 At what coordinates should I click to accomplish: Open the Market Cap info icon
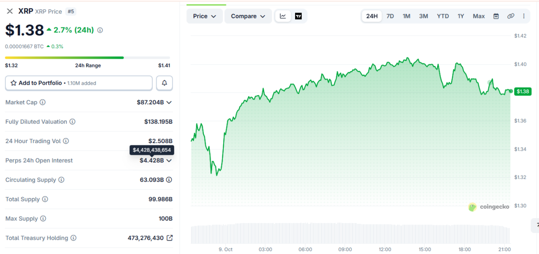coord(43,102)
